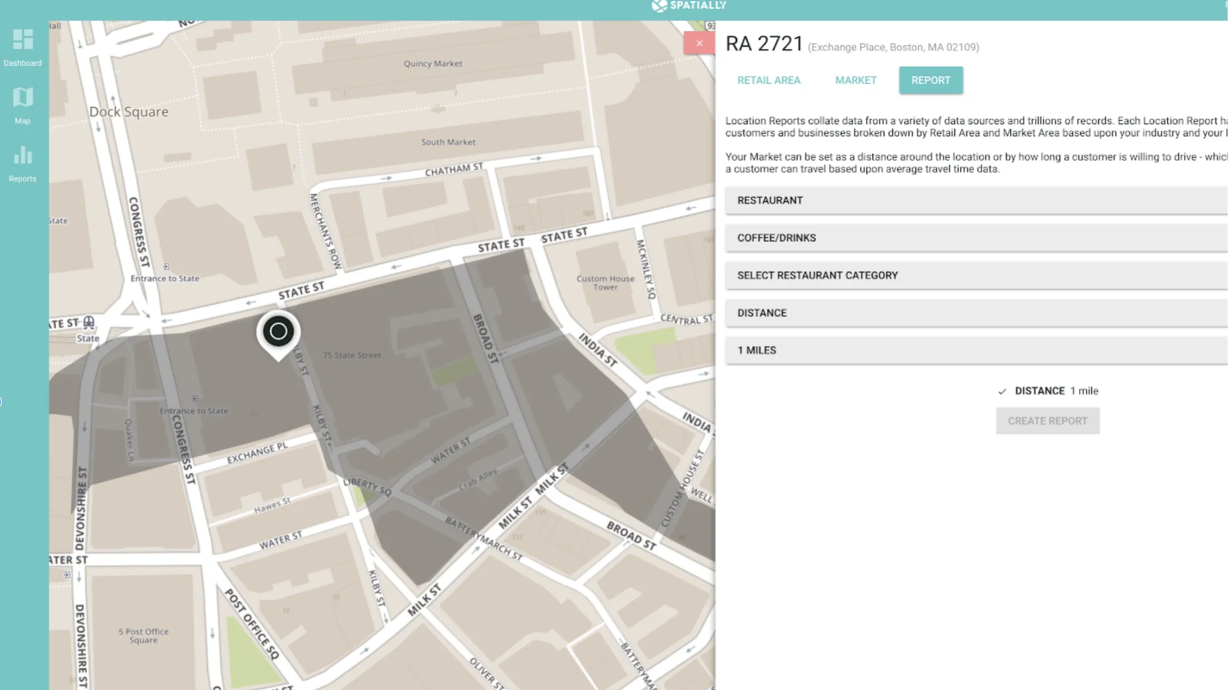The height and width of the screenshot is (690, 1228).
Task: Open the Map view icon
Action: click(22, 98)
